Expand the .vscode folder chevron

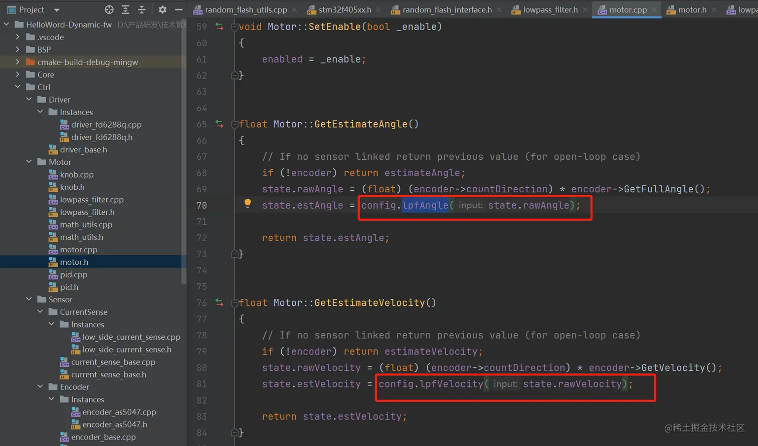pyautogui.click(x=18, y=37)
